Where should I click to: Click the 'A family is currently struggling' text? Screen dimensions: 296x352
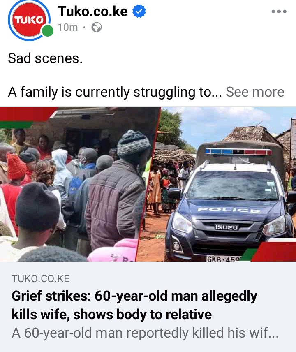(115, 92)
